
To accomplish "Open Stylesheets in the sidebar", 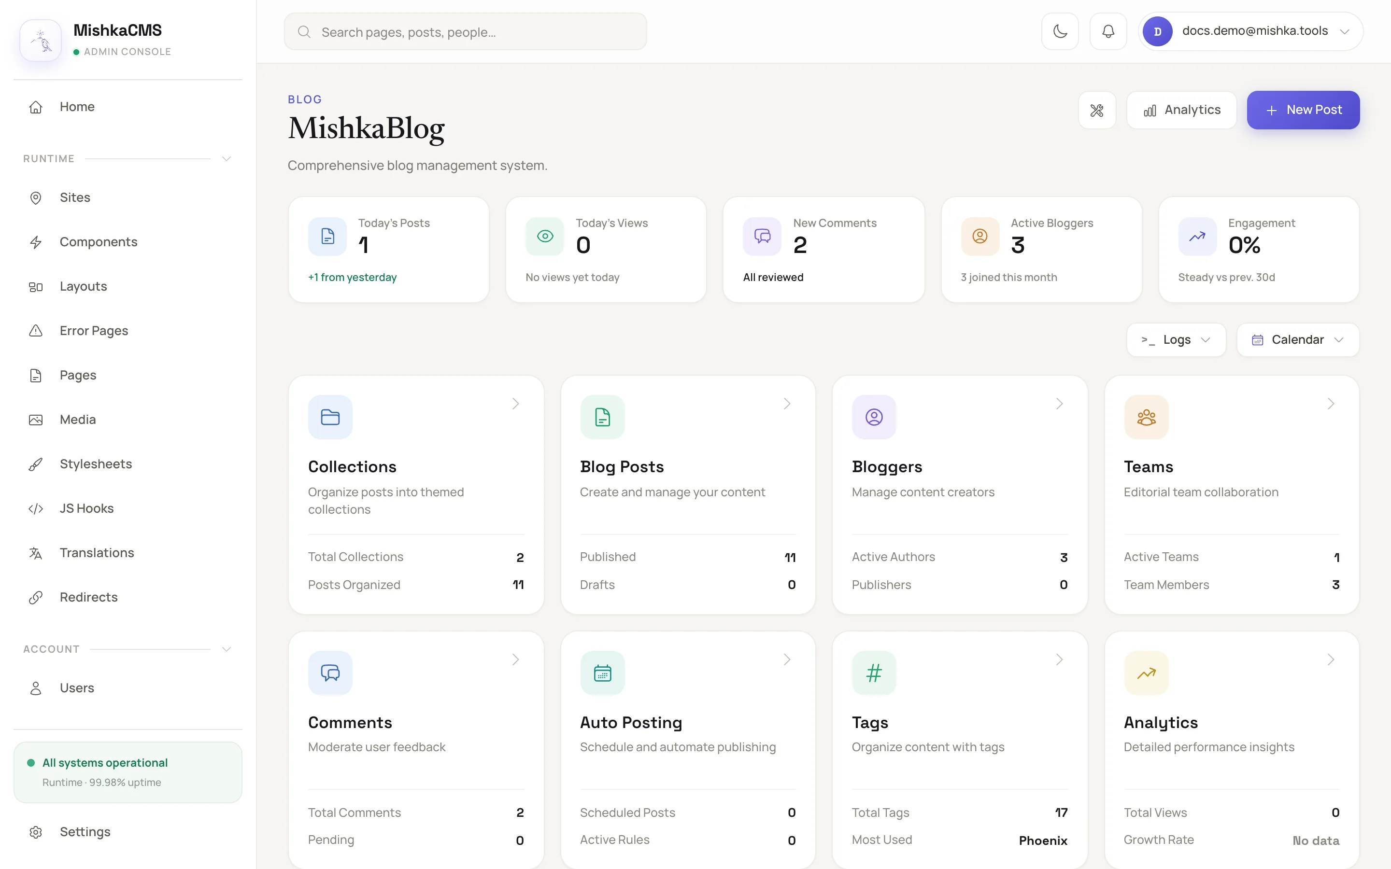I will (128, 464).
